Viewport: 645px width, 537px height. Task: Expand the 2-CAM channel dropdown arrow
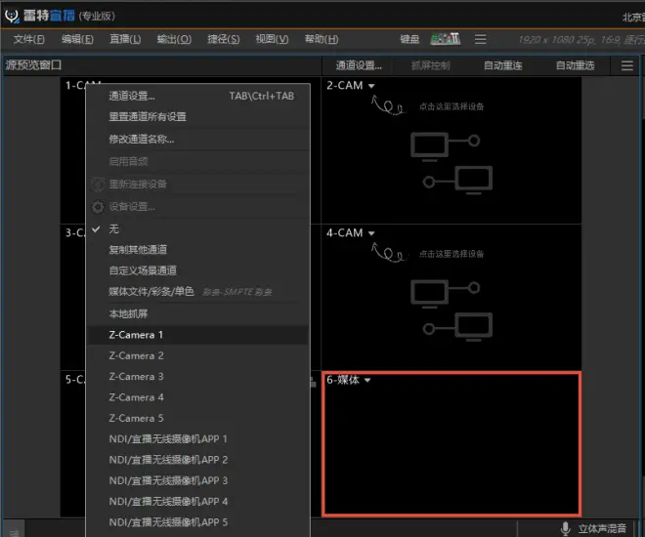371,86
